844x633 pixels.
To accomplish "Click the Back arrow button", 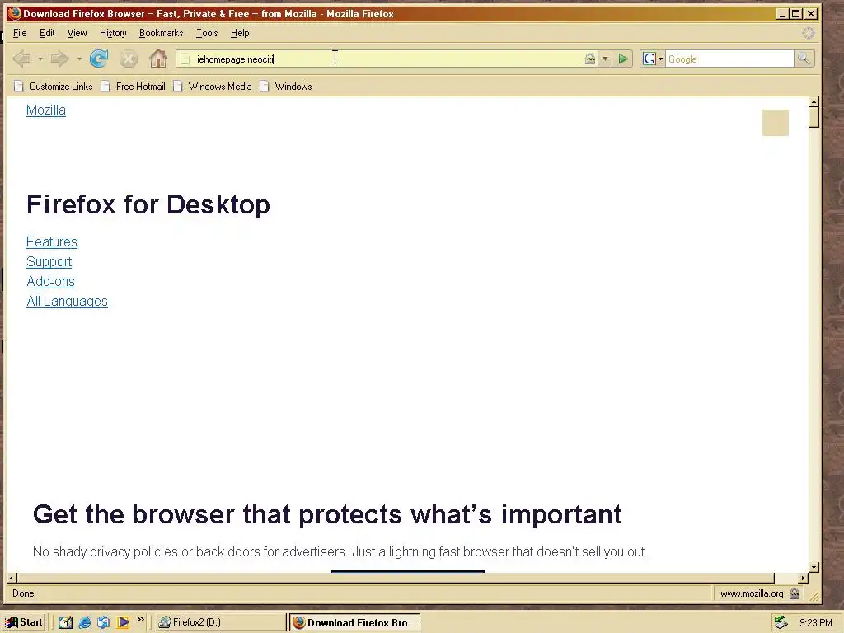I will (x=22, y=59).
